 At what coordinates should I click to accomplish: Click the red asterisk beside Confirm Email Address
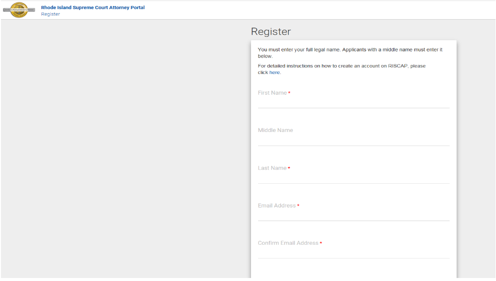(x=321, y=243)
